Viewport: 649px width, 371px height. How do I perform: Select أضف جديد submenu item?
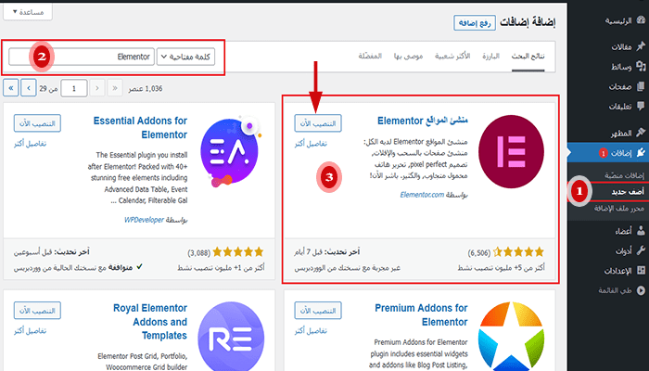coord(628,192)
